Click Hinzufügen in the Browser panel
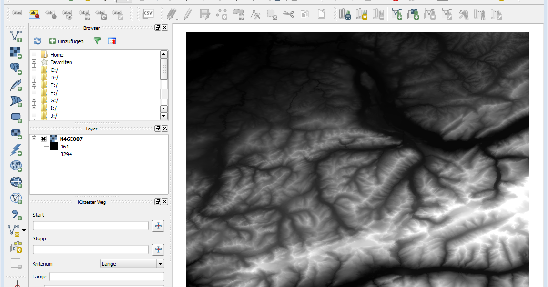548x287 pixels. coord(66,41)
